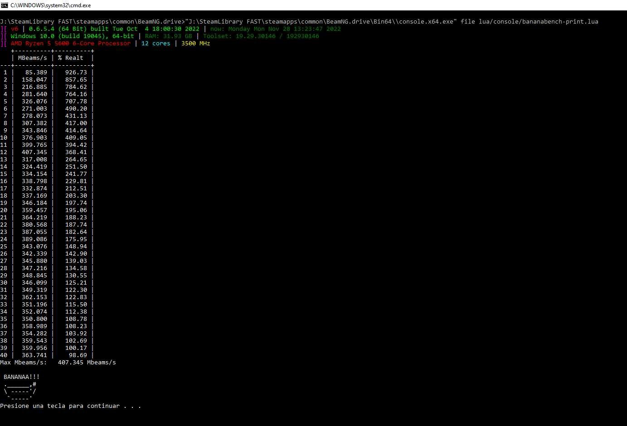Click the title text C:\WINDOWS\system32\cmd.exe
This screenshot has height=426, width=627.
point(51,5)
